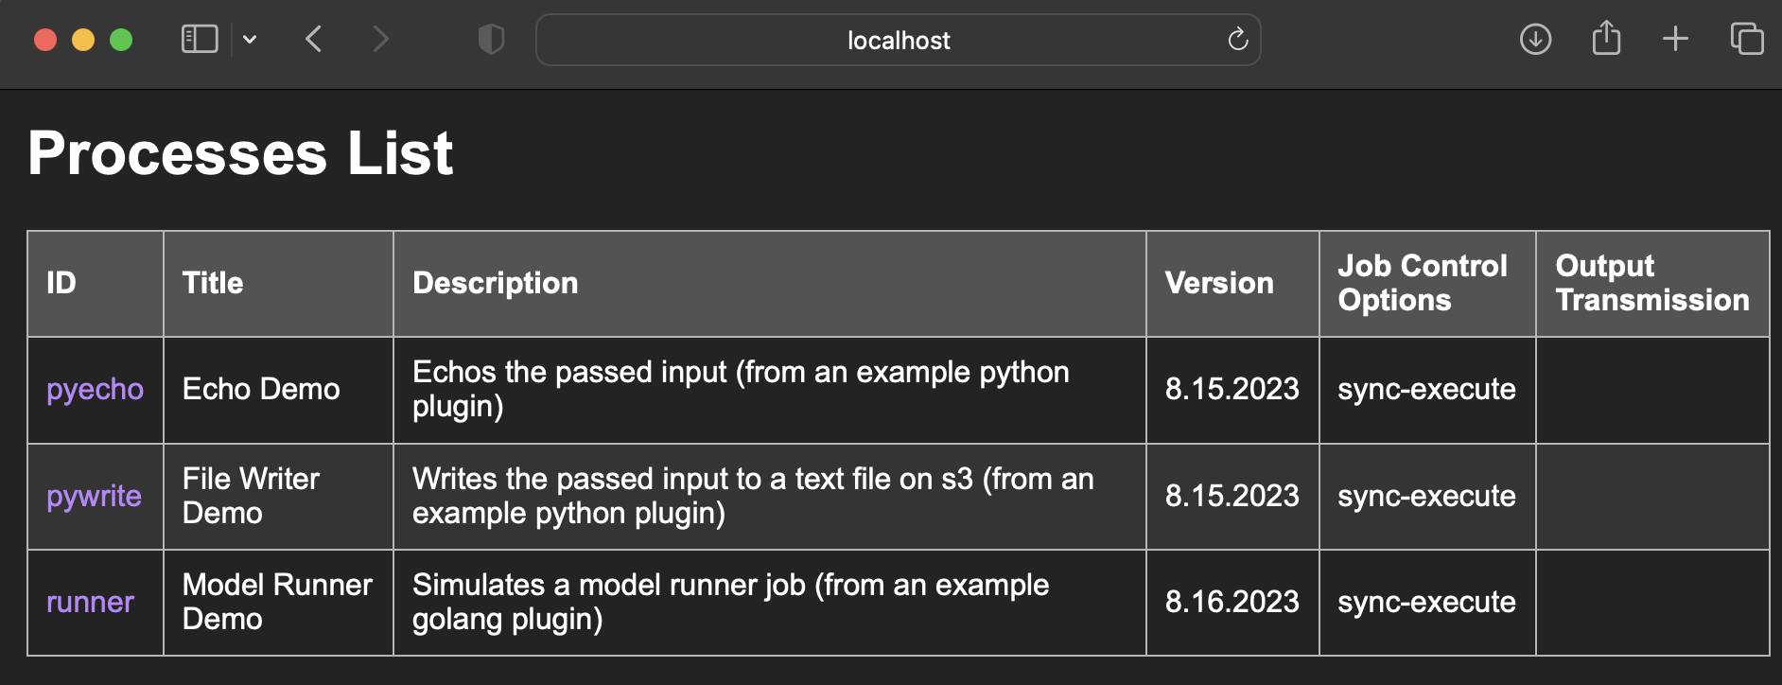
Task: Click version 8.15.2023 in pyecho row
Action: [x=1232, y=390]
